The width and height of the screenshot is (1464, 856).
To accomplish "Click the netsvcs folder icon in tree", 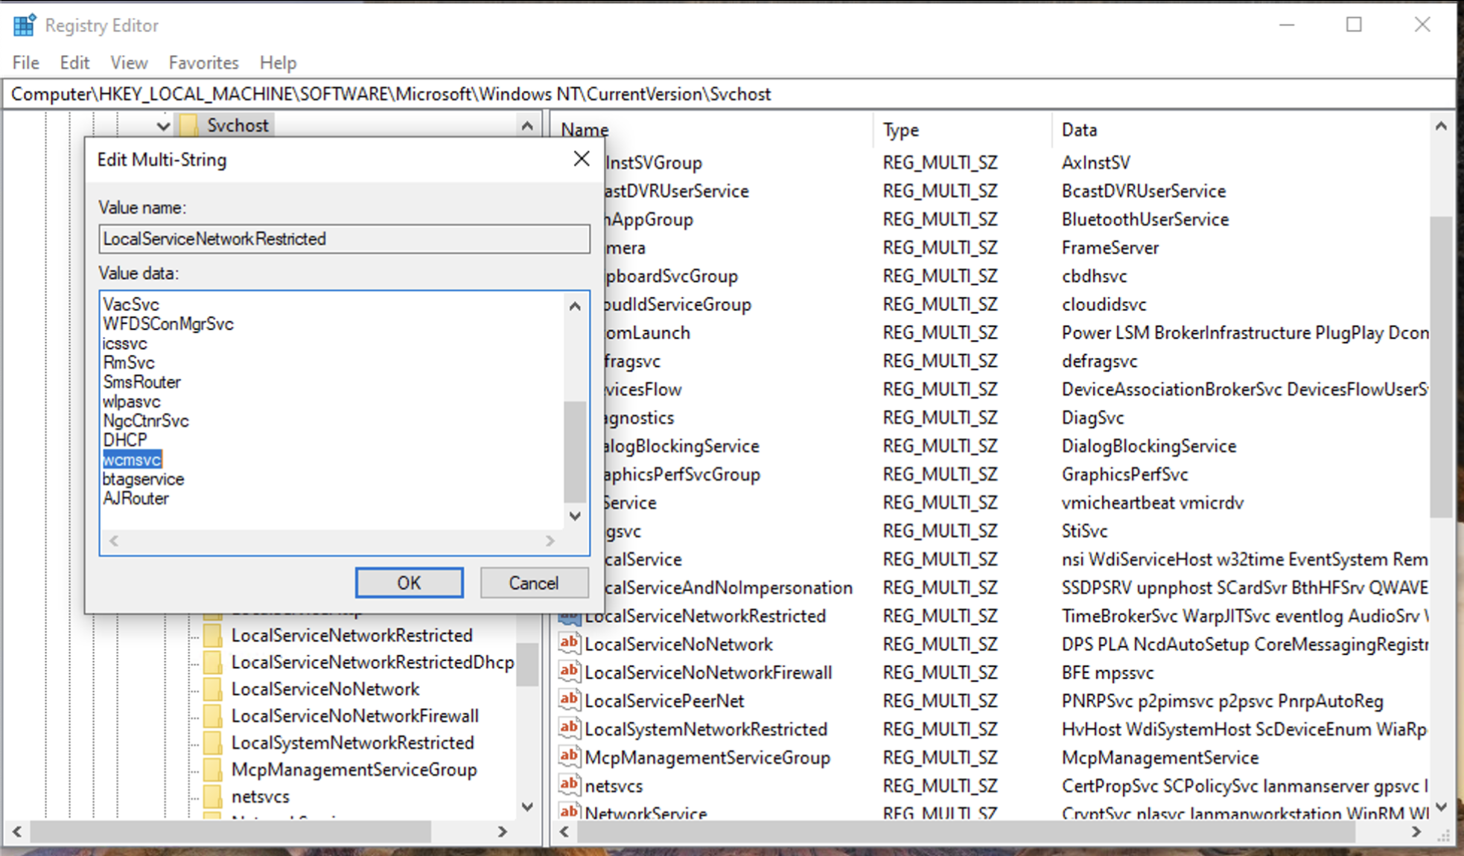I will (x=213, y=796).
